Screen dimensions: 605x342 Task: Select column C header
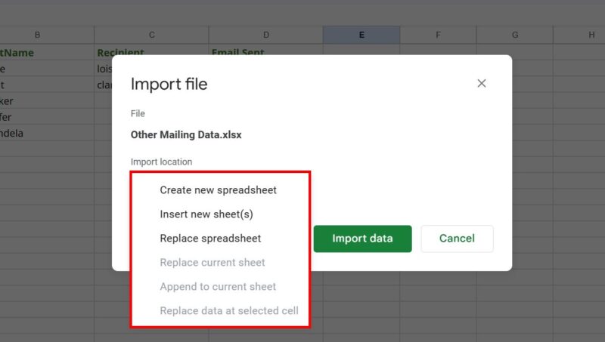click(x=152, y=35)
